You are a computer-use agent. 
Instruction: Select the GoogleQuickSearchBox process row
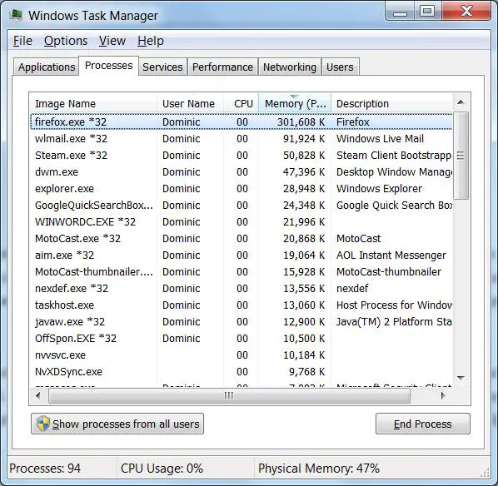pos(242,206)
